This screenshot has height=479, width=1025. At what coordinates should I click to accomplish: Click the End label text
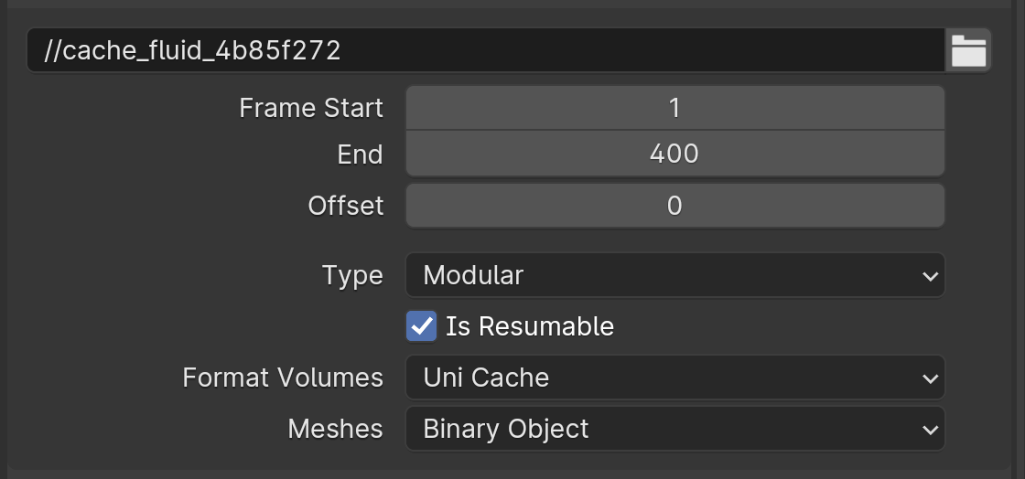(361, 154)
